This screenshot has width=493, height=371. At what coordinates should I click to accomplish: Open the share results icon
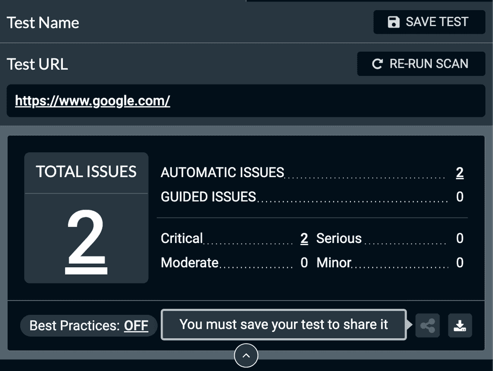pos(427,325)
